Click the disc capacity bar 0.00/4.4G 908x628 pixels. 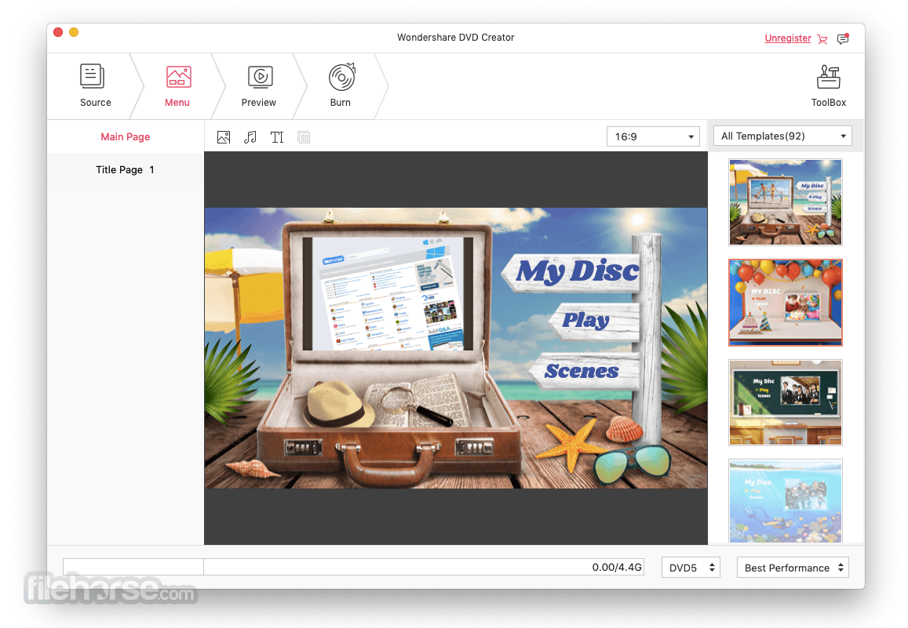pyautogui.click(x=353, y=568)
